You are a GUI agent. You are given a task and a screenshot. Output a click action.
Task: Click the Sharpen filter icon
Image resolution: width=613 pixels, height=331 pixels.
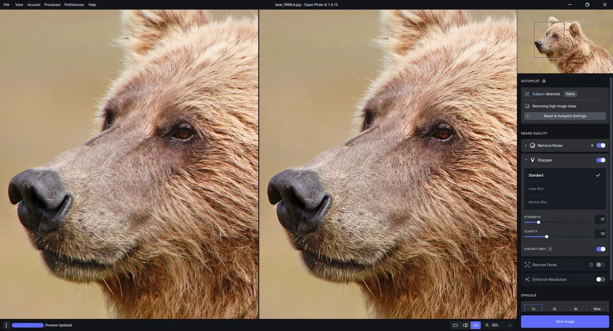[532, 160]
